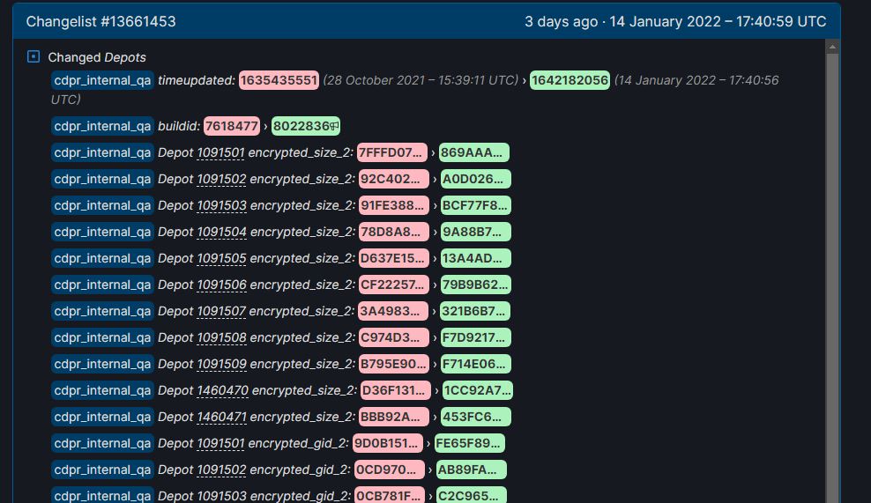Click new gid value FE65F89...
871x503 pixels.
pyautogui.click(x=469, y=443)
